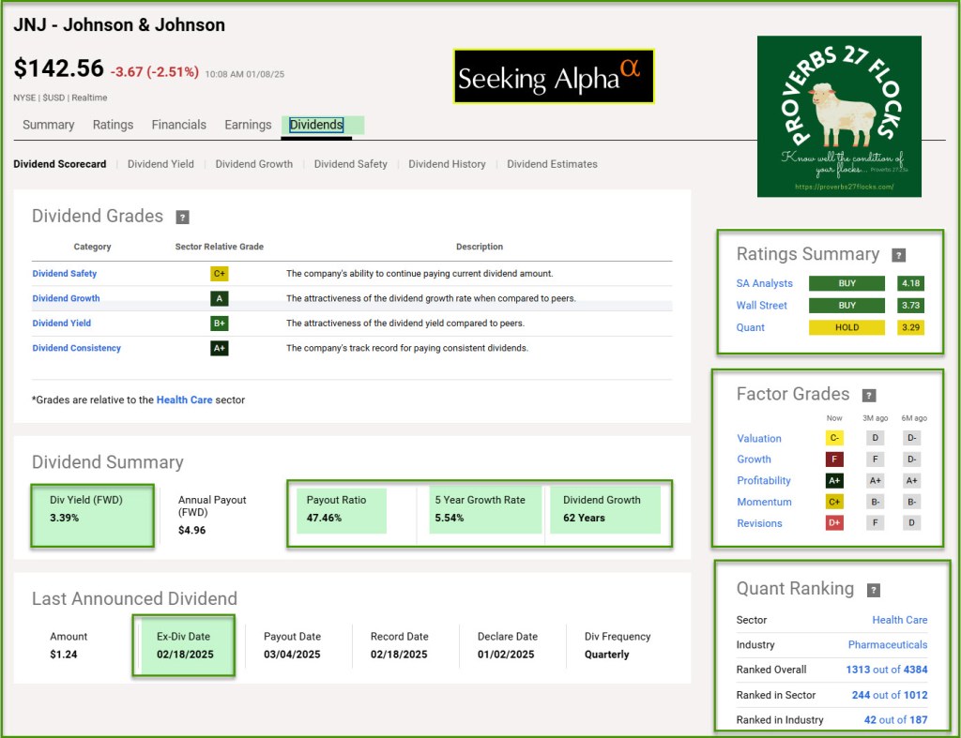Click the yellow HOLD Quant rating bar
The width and height of the screenshot is (961, 738).
[847, 327]
